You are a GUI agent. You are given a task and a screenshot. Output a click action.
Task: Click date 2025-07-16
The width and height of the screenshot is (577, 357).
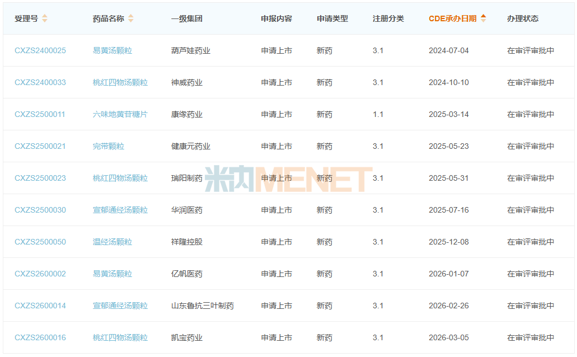click(x=449, y=210)
